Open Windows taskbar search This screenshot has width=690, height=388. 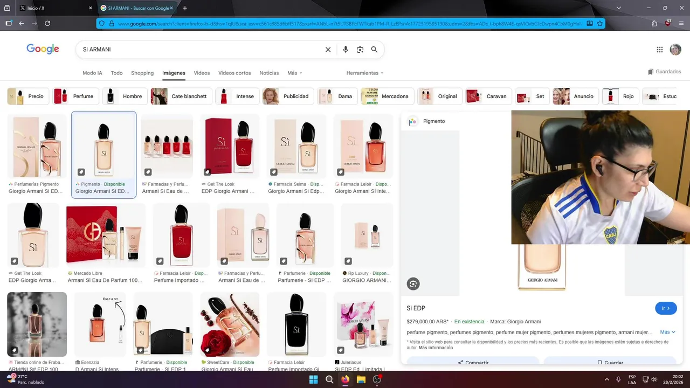[329, 379]
